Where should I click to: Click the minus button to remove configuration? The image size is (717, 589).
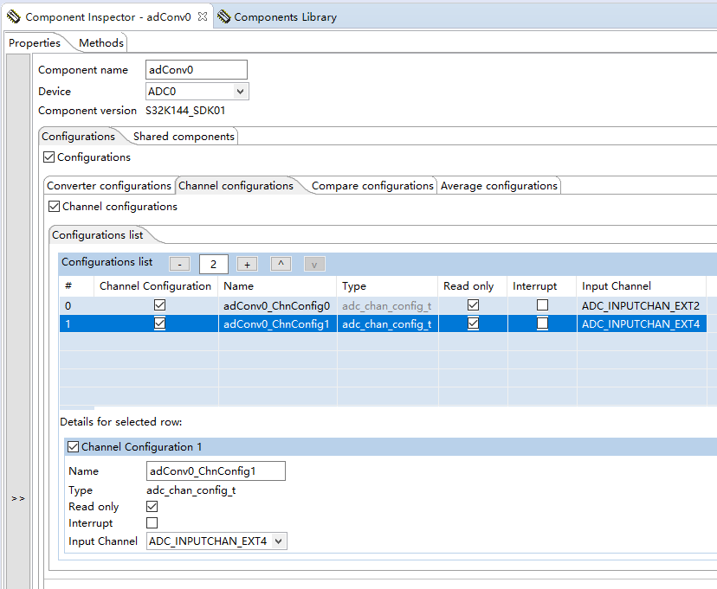(180, 264)
